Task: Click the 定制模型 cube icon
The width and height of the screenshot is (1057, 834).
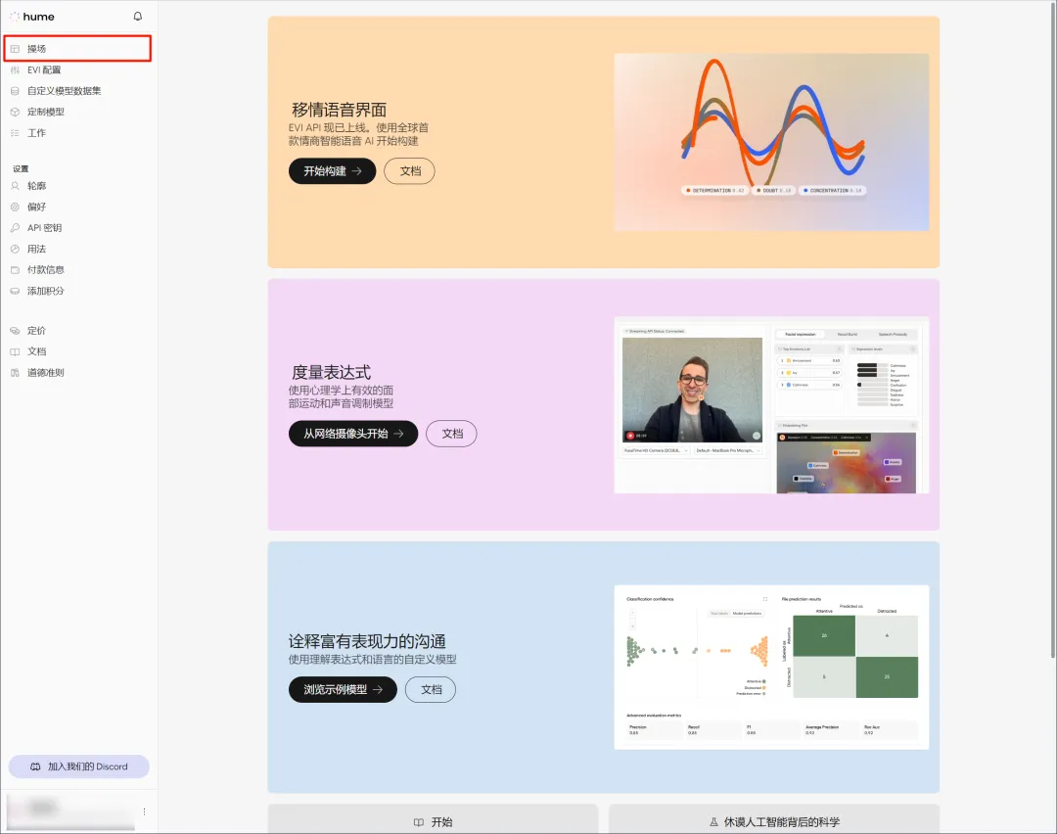Action: pos(15,112)
